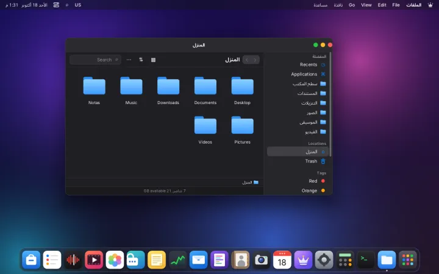Filter by the Orange tag
This screenshot has height=274, width=439.
(x=298, y=191)
